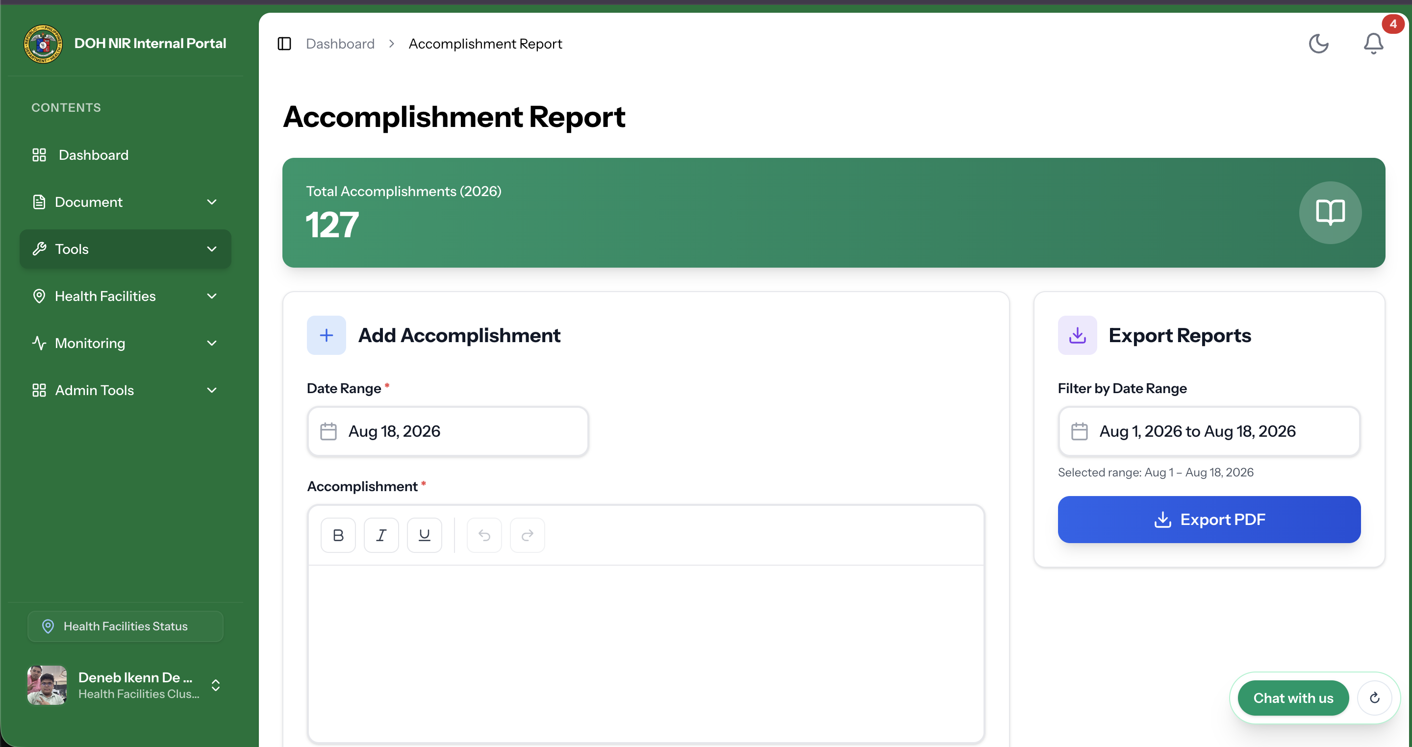Go to Dashboard breadcrumb link

coord(340,44)
